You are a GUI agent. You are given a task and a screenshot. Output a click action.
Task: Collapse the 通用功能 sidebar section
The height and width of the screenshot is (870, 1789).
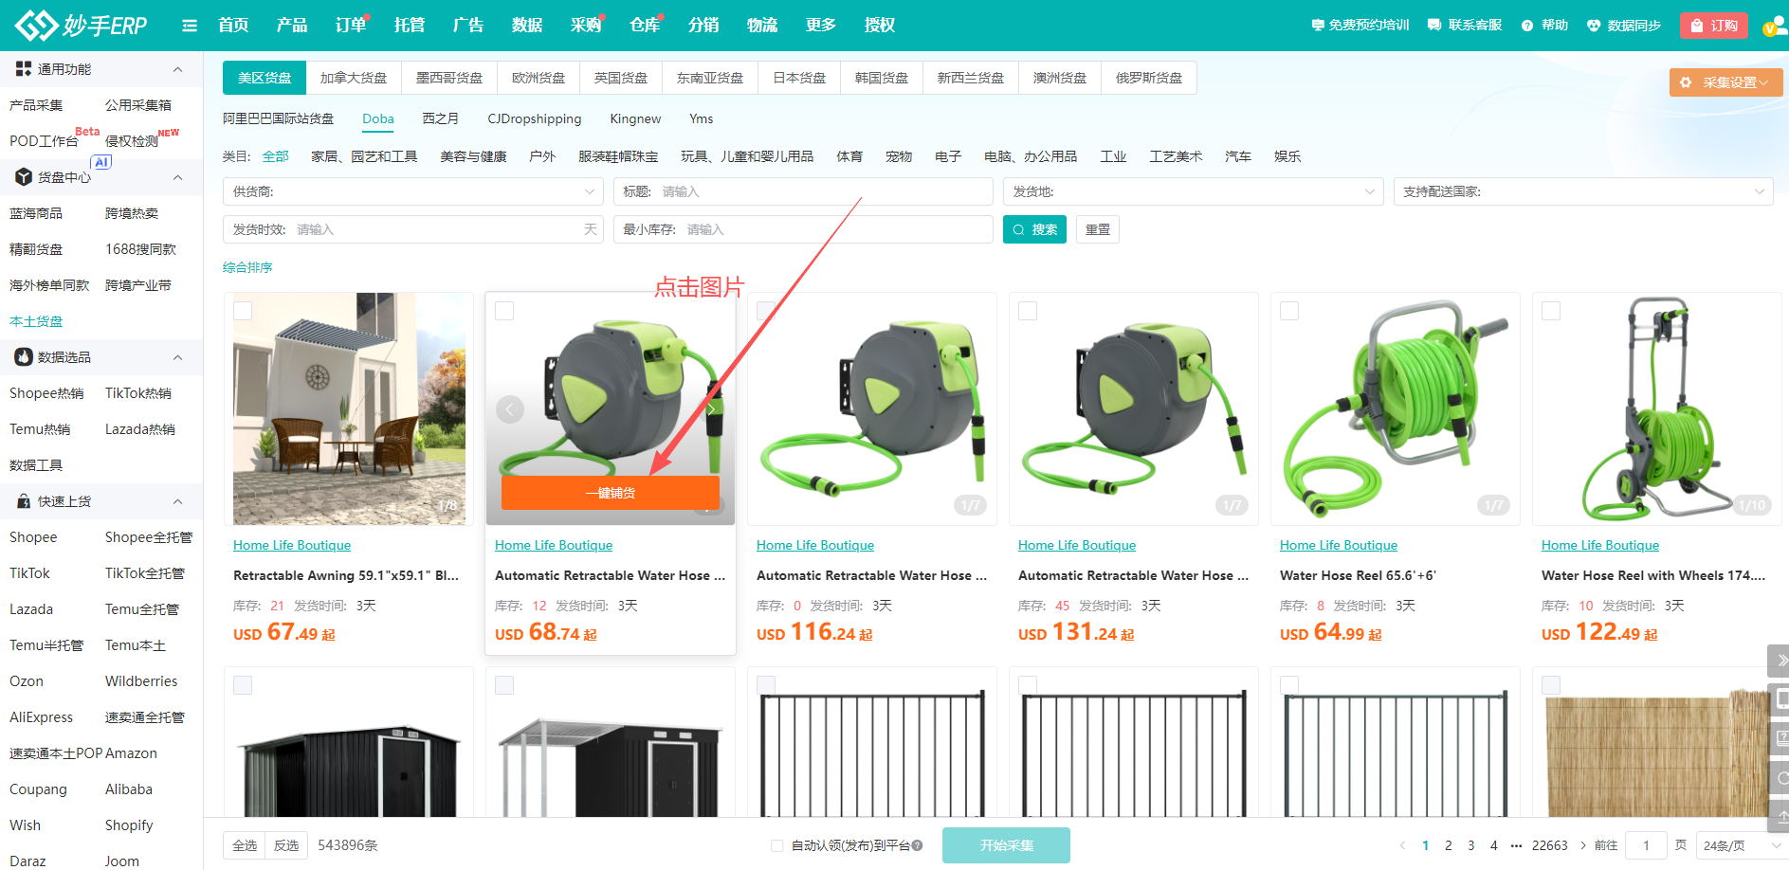tap(178, 69)
